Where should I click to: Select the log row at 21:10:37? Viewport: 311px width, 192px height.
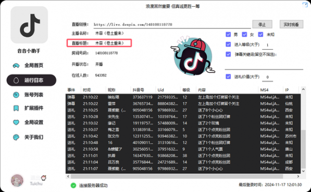(183, 130)
